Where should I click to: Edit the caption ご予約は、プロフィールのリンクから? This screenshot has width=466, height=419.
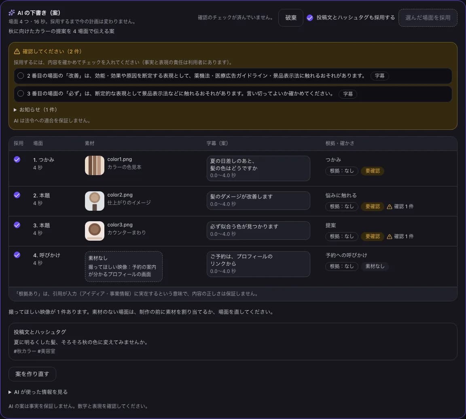pos(258,264)
